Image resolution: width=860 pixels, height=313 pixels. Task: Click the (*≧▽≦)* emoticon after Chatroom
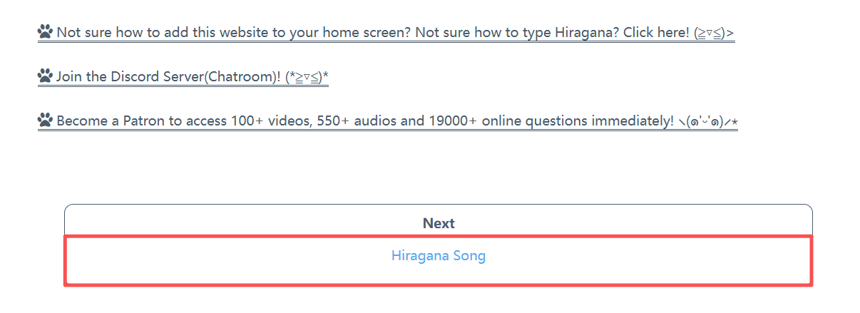click(x=307, y=77)
